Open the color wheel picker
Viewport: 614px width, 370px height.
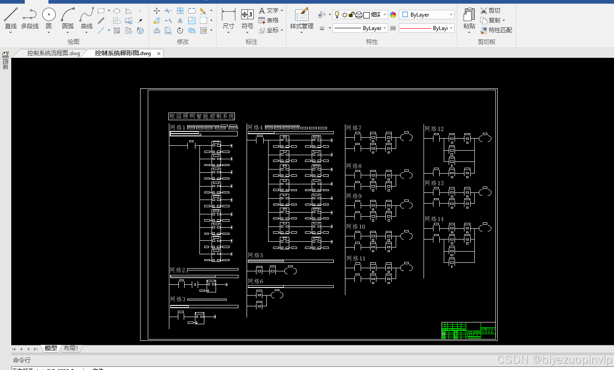(x=393, y=15)
